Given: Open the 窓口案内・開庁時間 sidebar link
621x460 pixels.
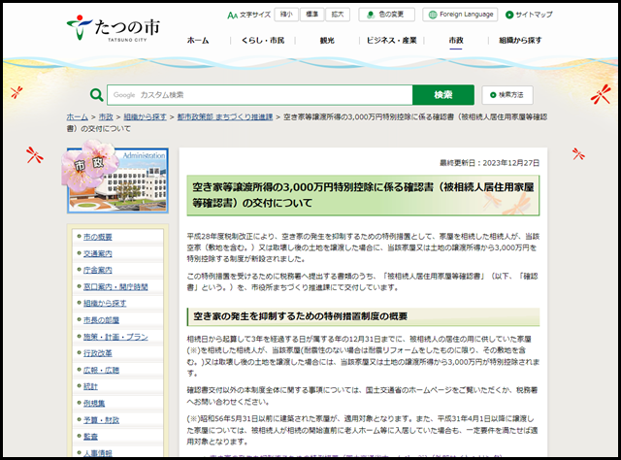Looking at the screenshot, I should point(115,287).
